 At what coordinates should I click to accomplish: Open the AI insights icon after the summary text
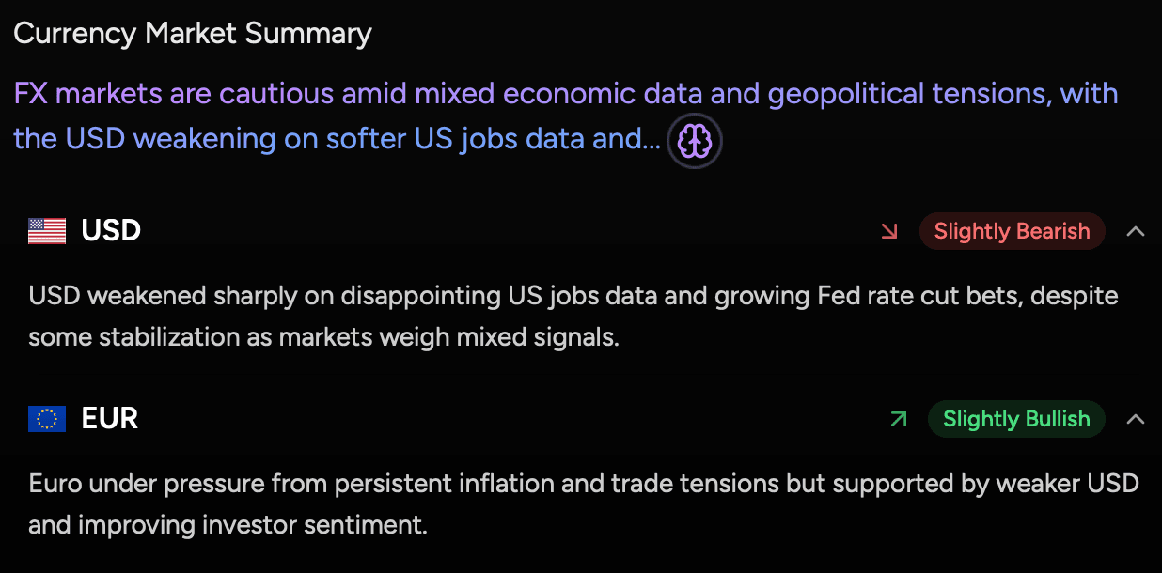click(694, 140)
